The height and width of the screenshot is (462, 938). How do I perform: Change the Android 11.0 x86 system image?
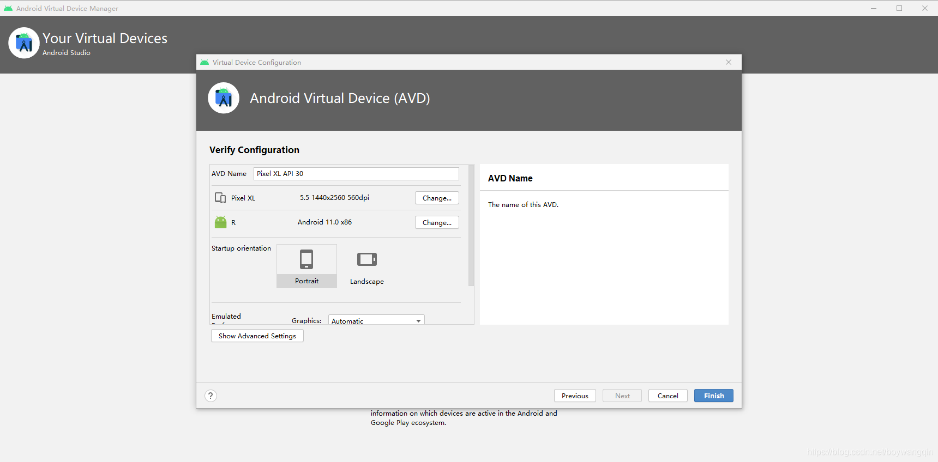click(437, 222)
